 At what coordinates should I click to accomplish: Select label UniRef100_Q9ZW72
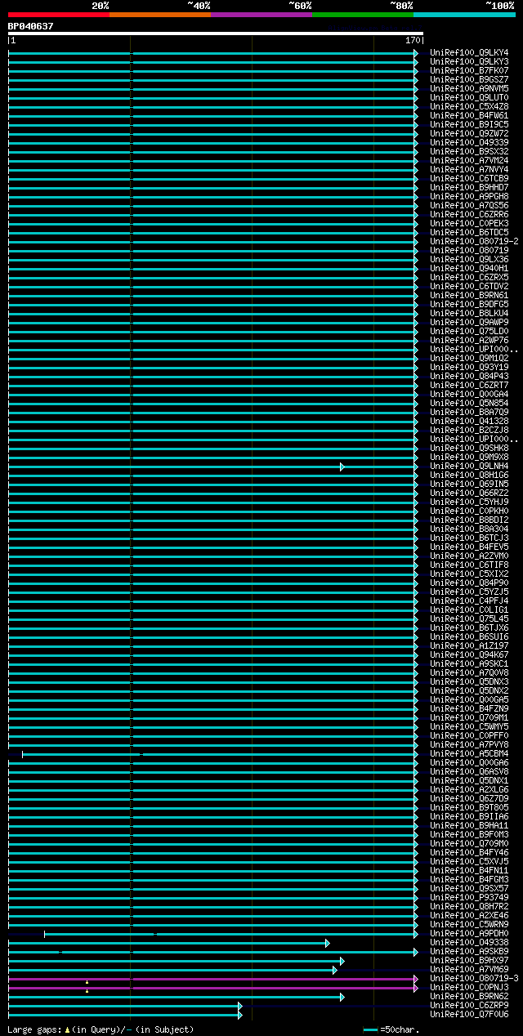click(469, 134)
